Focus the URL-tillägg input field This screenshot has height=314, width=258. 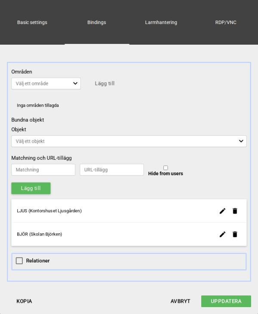point(112,170)
